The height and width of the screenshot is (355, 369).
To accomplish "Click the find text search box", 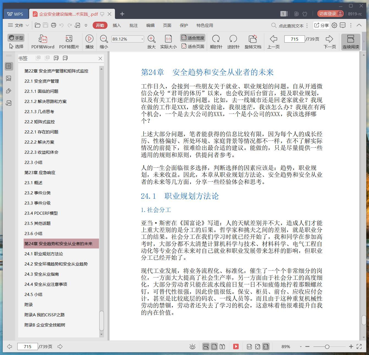I will [x=288, y=26].
